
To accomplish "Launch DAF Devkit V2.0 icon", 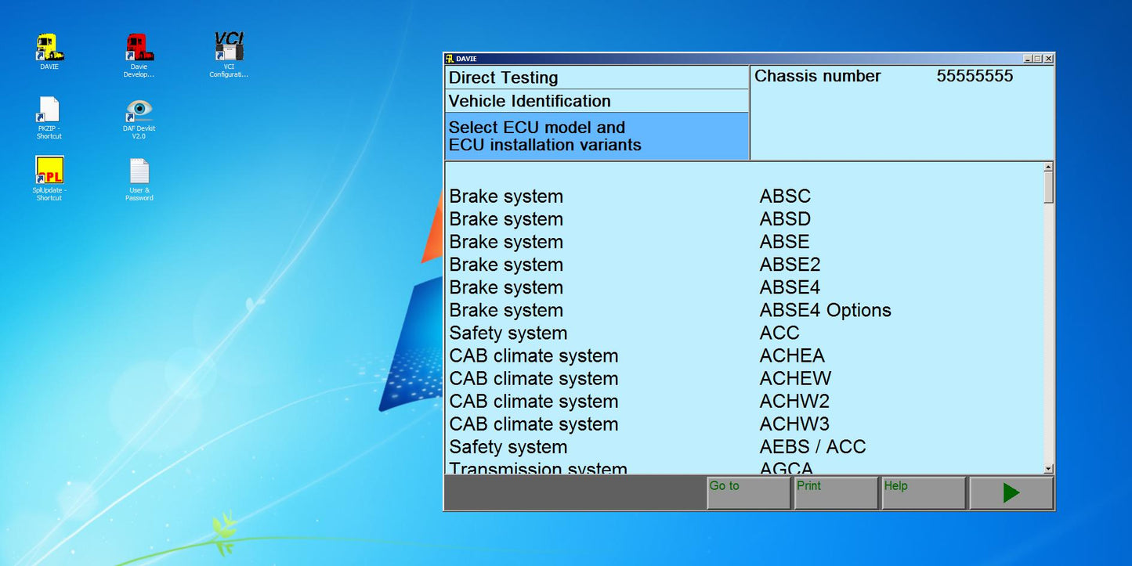I will 139,111.
